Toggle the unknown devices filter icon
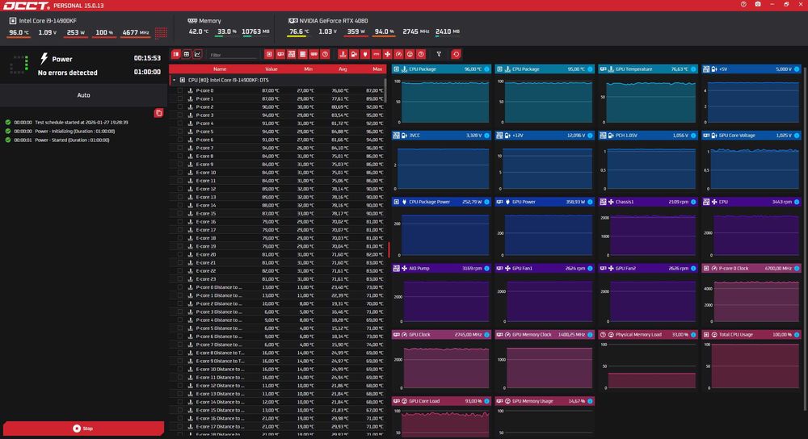This screenshot has width=808, height=439. 325,54
